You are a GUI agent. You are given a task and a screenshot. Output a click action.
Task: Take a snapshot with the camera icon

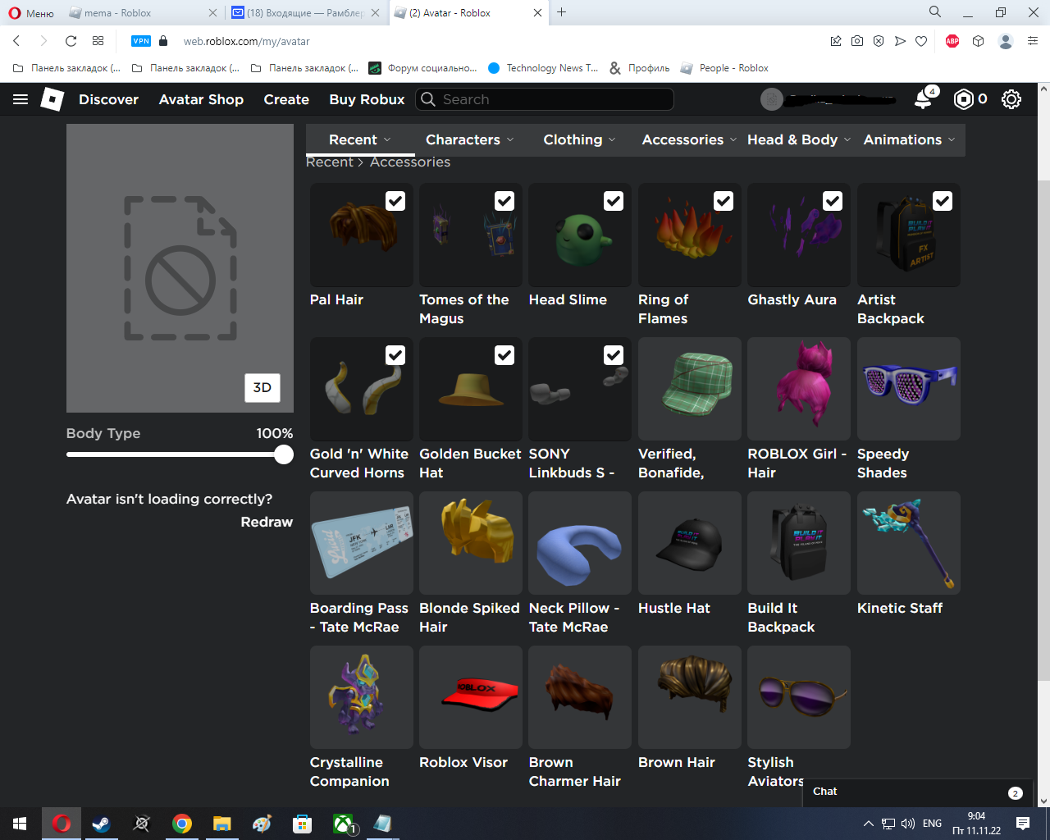(x=857, y=41)
